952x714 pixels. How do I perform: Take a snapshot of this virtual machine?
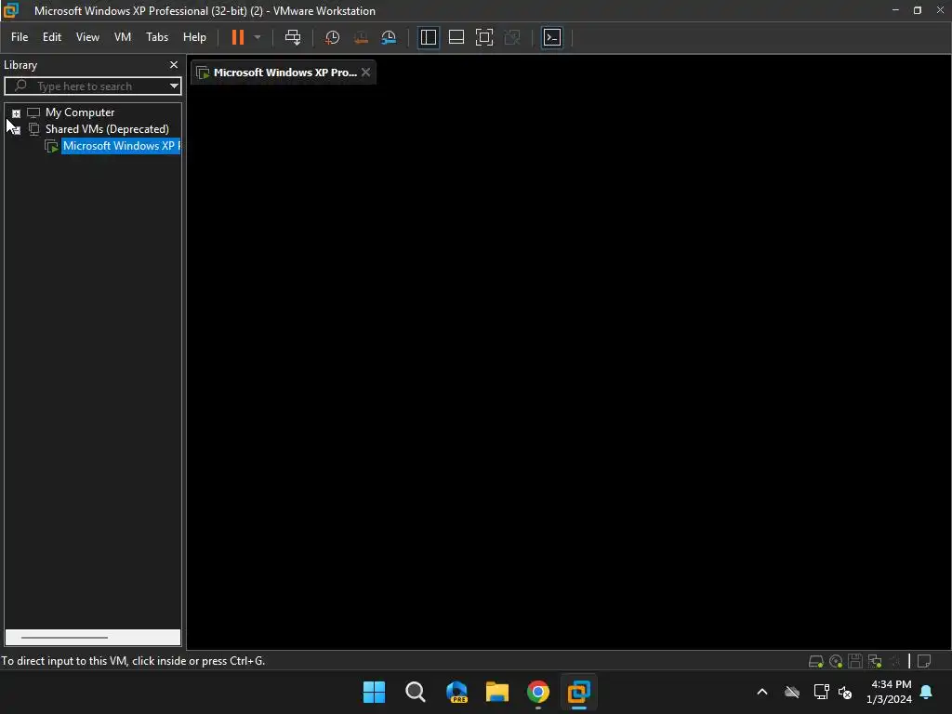click(x=332, y=37)
